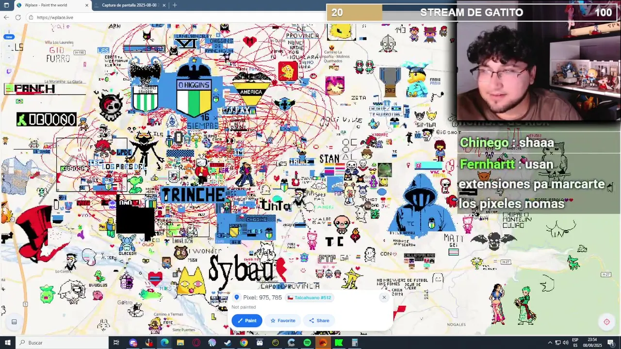Click the AMERICA crest pixel art
621x349 pixels.
tap(251, 91)
